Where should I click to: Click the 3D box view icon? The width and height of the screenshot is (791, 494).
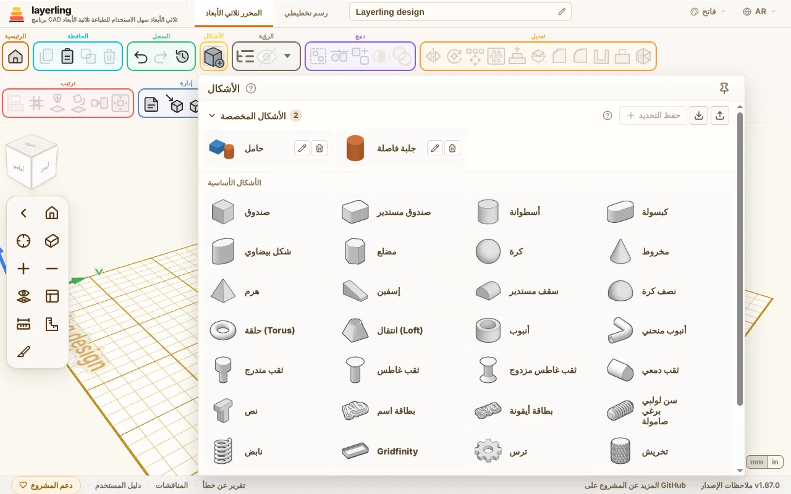[52, 241]
